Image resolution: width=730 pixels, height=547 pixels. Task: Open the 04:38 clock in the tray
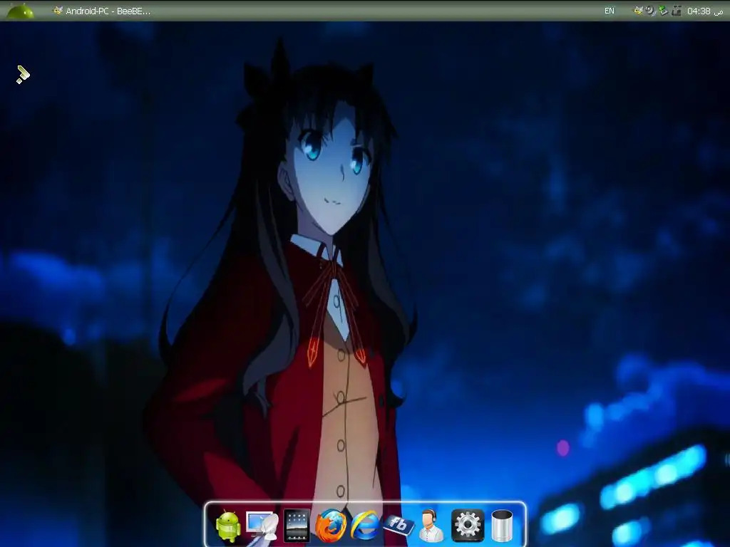(x=705, y=11)
